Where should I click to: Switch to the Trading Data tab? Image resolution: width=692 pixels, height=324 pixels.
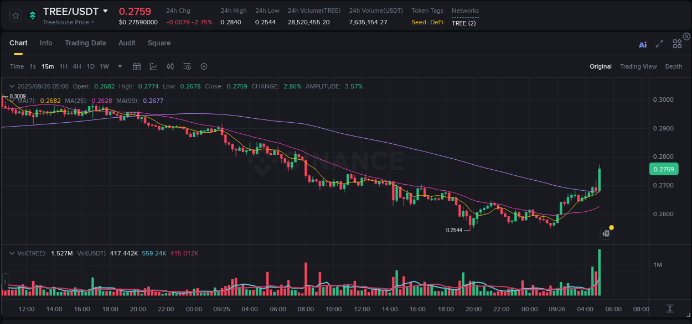(85, 43)
